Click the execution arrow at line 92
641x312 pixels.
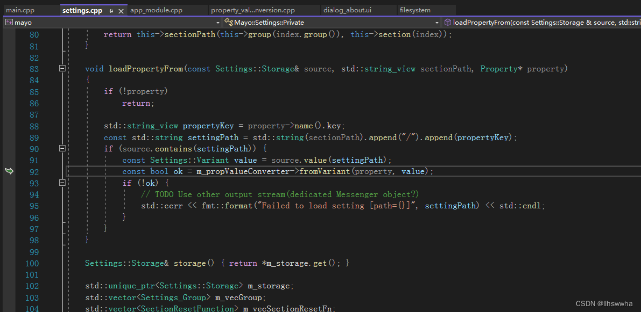pos(9,171)
